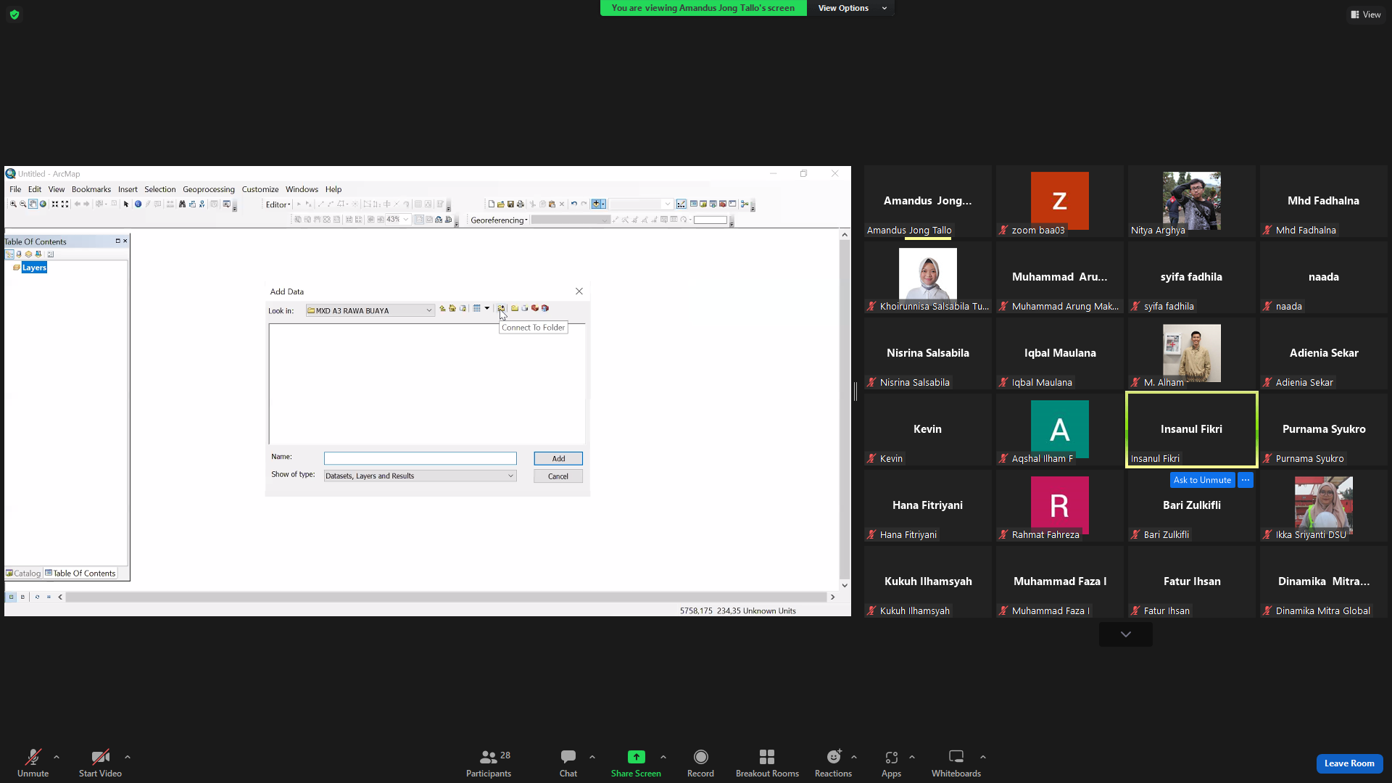1392x783 pixels.
Task: Open the Editor Toolbar icon
Action: tap(681, 204)
